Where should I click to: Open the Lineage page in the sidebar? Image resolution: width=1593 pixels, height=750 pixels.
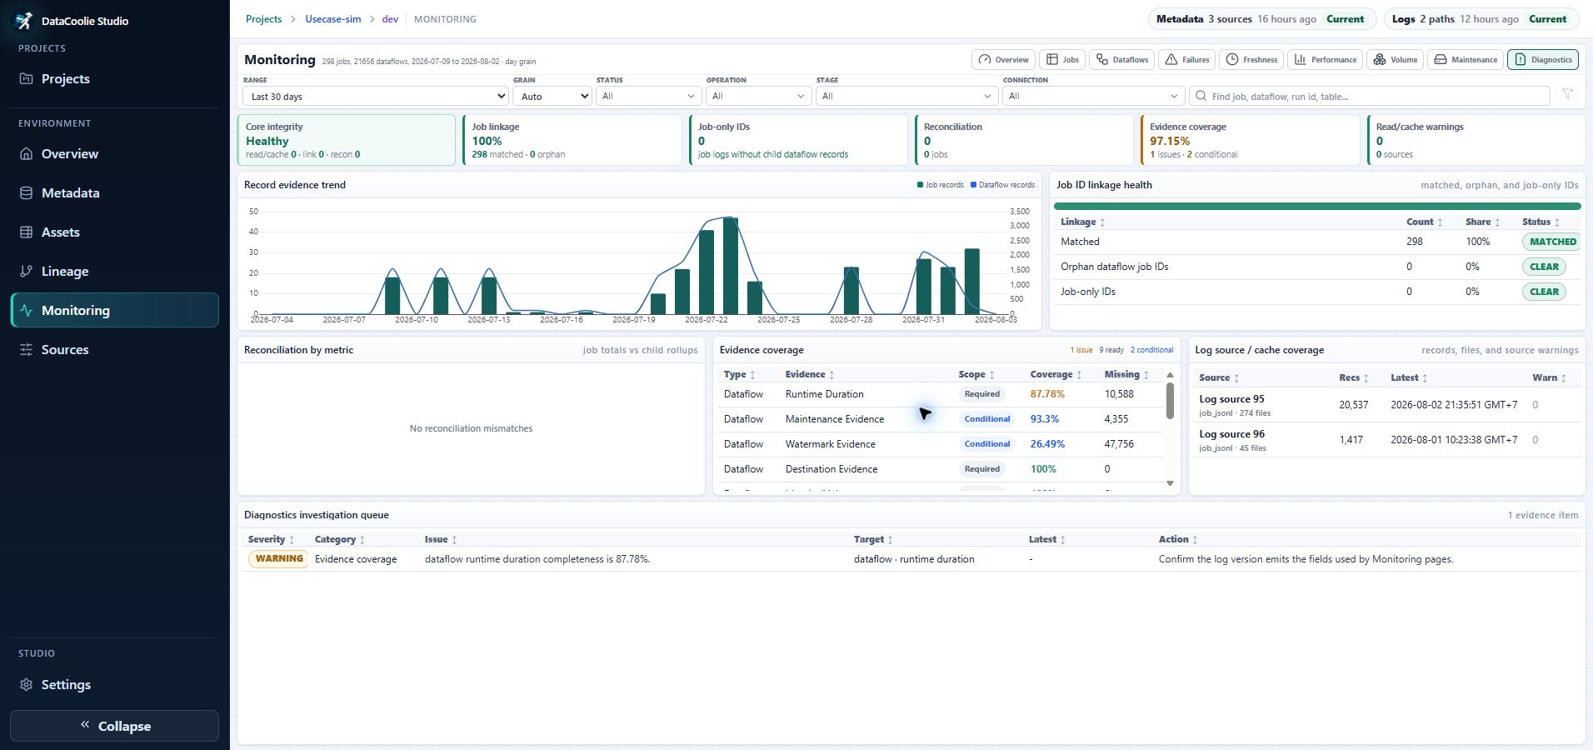point(114,272)
